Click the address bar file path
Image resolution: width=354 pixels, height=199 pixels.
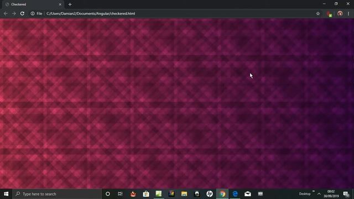[91, 13]
